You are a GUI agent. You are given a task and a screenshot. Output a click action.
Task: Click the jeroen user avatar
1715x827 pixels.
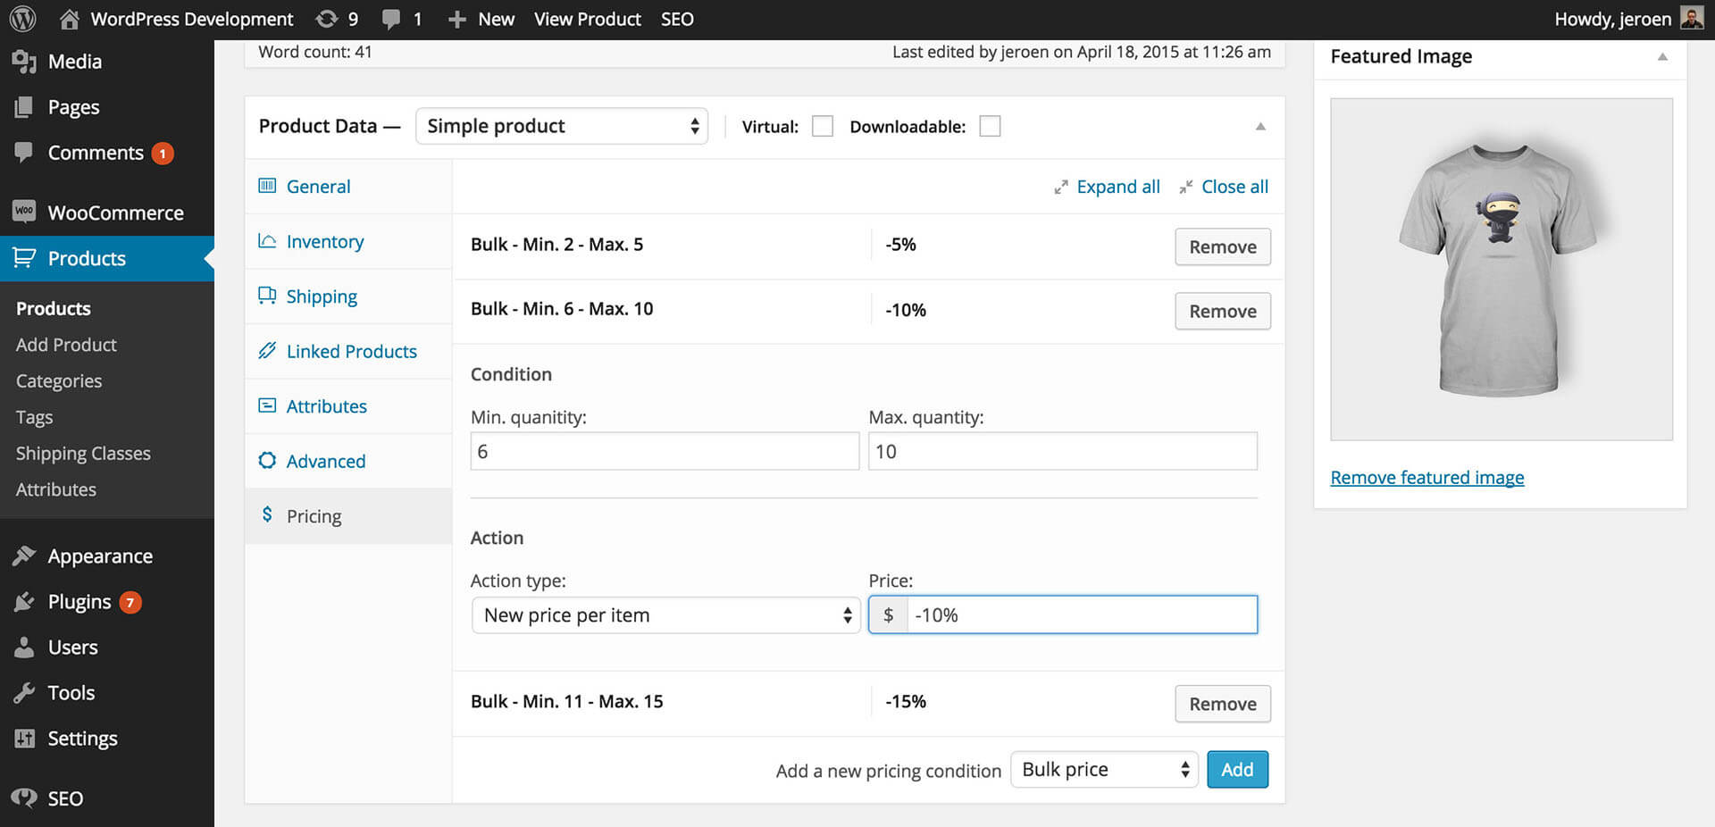[x=1692, y=18]
